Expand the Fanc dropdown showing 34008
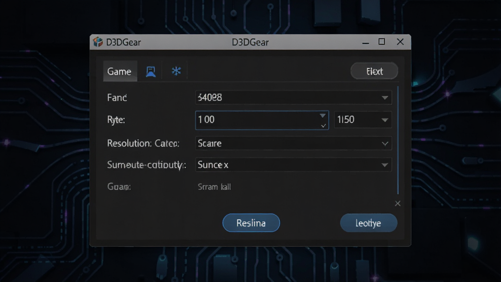This screenshot has height=282, width=501. click(294, 97)
